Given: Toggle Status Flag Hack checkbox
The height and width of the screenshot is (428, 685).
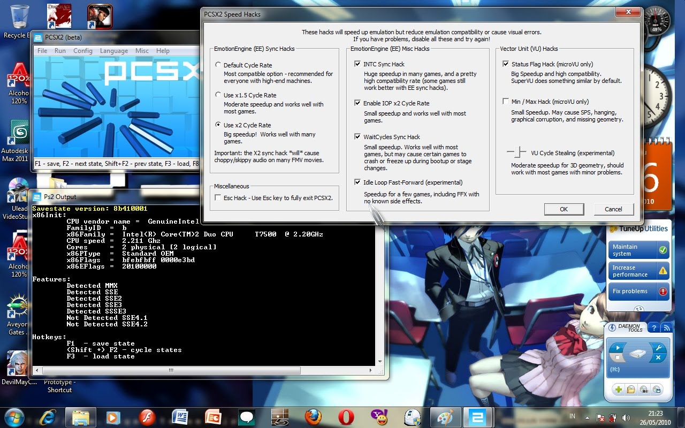Looking at the screenshot, I should [506, 64].
